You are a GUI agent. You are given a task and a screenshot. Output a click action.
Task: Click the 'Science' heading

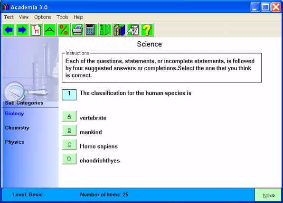pos(150,44)
